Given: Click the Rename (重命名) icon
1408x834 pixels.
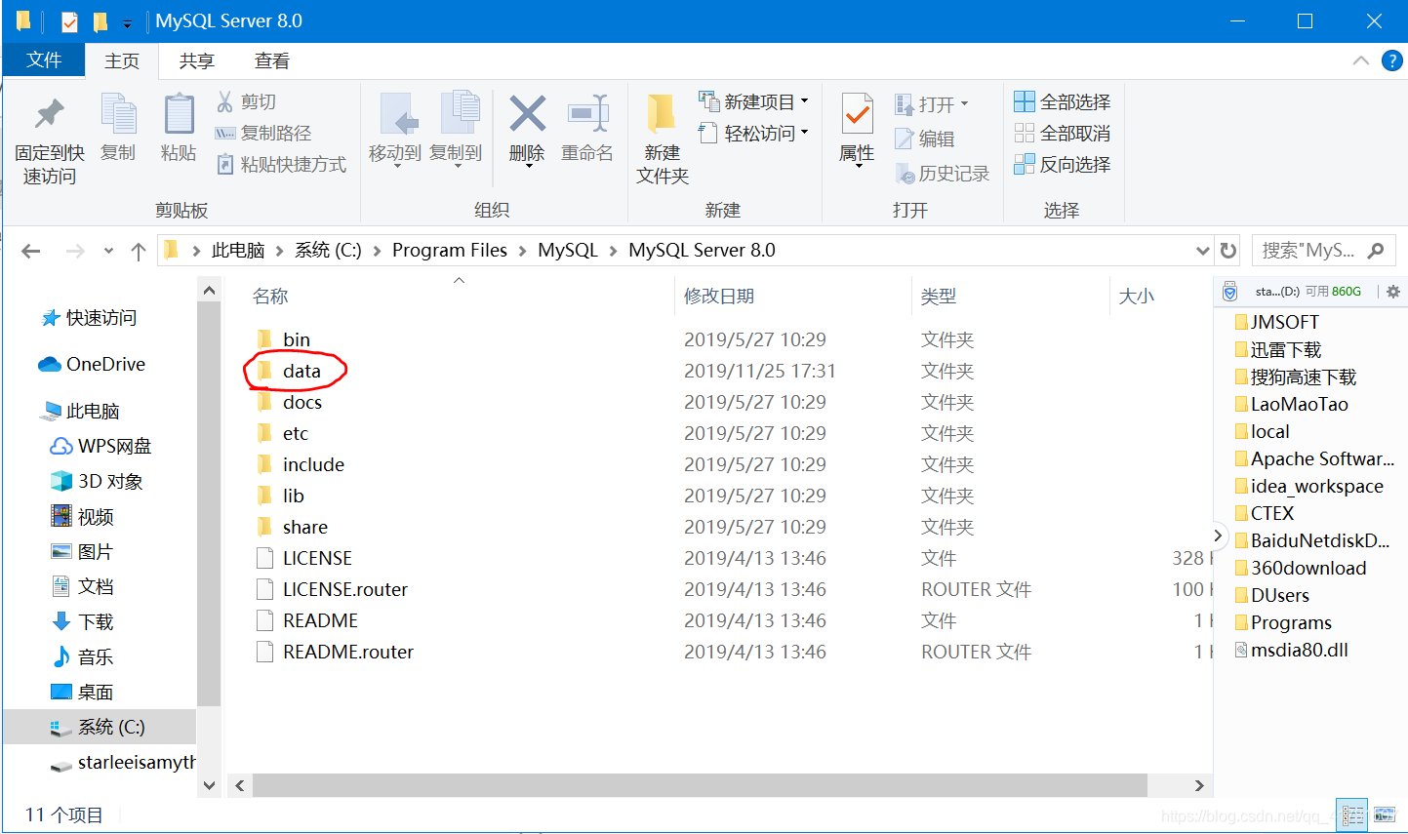Looking at the screenshot, I should (x=587, y=114).
